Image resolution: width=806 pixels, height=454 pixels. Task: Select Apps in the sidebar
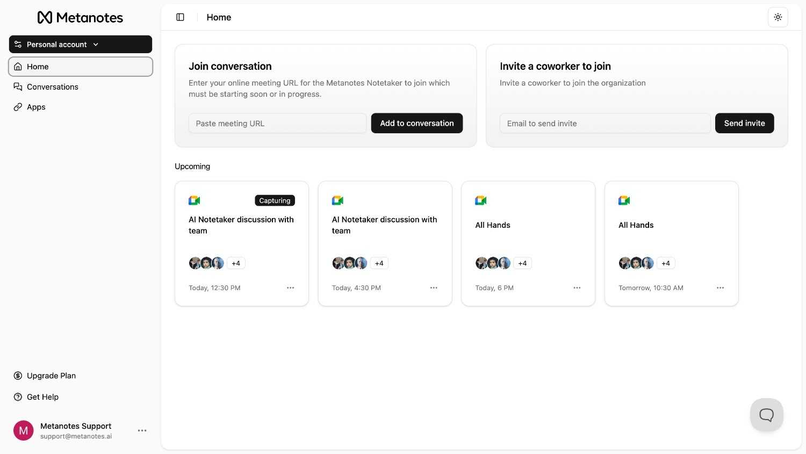point(35,106)
